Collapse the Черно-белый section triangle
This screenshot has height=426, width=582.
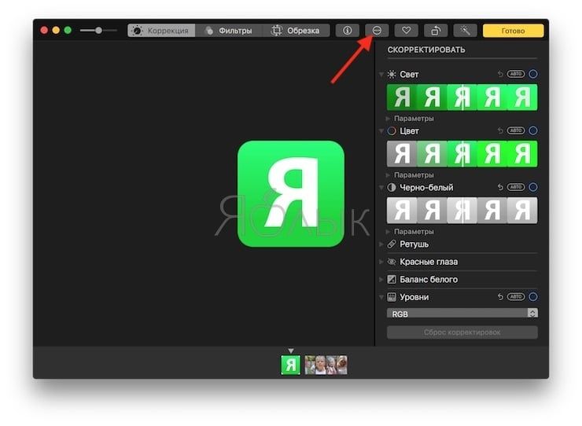click(x=381, y=188)
